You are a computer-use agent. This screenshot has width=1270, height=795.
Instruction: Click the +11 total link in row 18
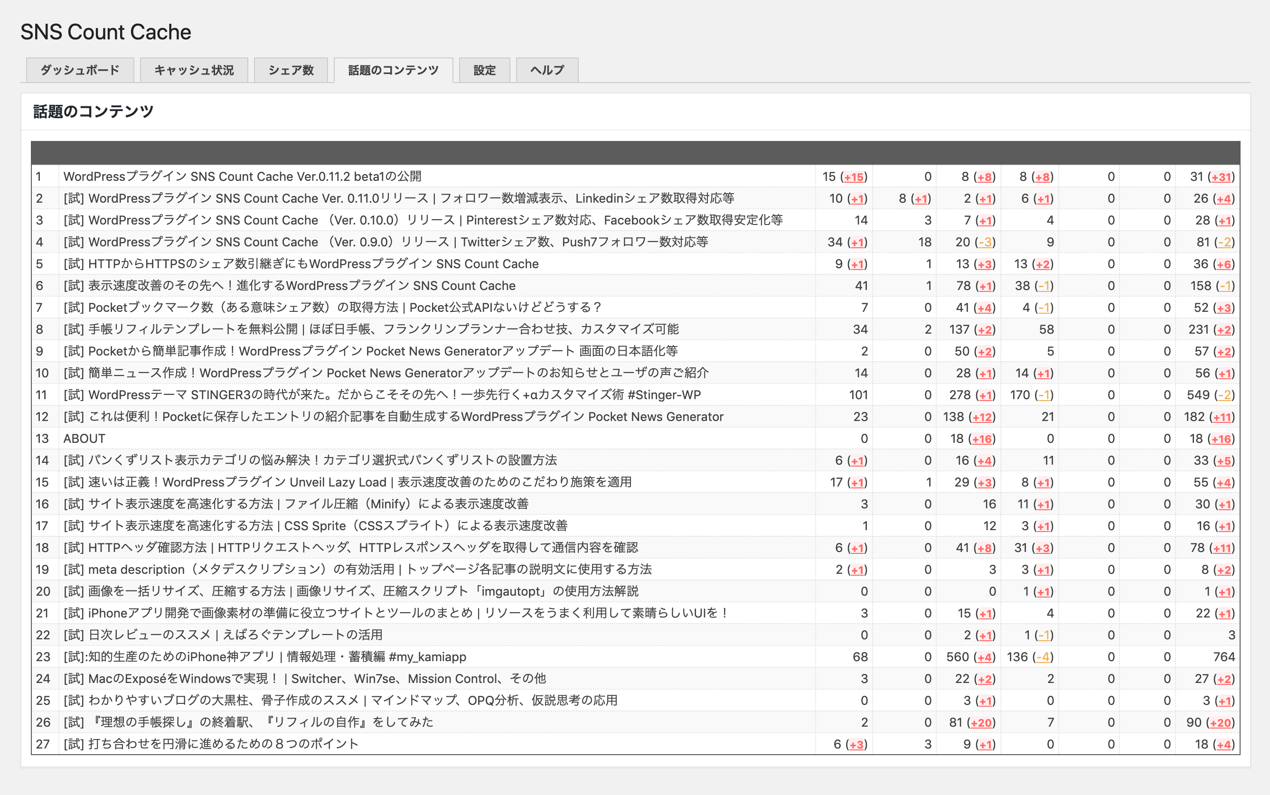coord(1221,548)
